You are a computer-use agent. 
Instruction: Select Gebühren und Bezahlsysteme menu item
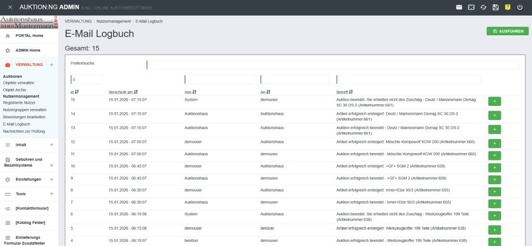click(23, 162)
